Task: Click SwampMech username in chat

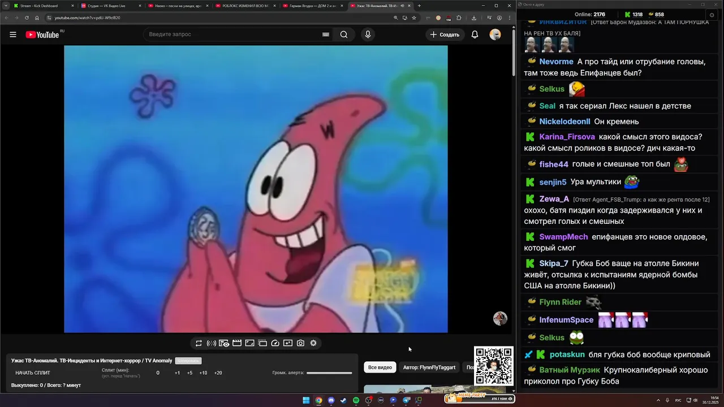Action: (x=563, y=237)
